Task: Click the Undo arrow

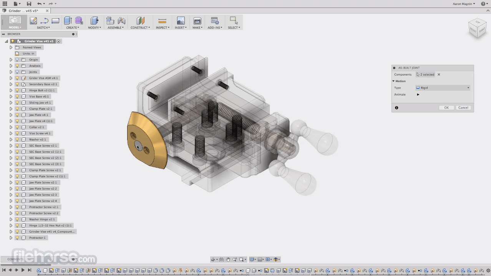Action: [39, 3]
